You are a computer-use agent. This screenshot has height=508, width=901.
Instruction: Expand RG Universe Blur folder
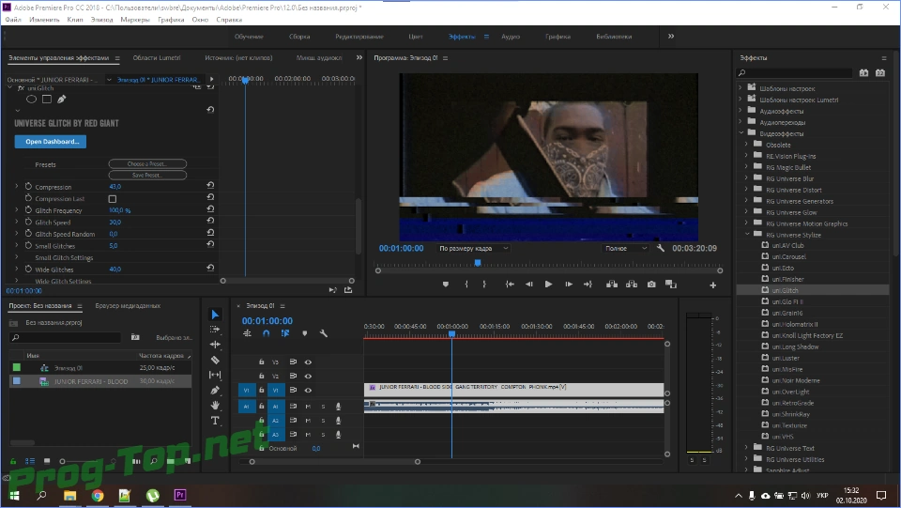(746, 178)
